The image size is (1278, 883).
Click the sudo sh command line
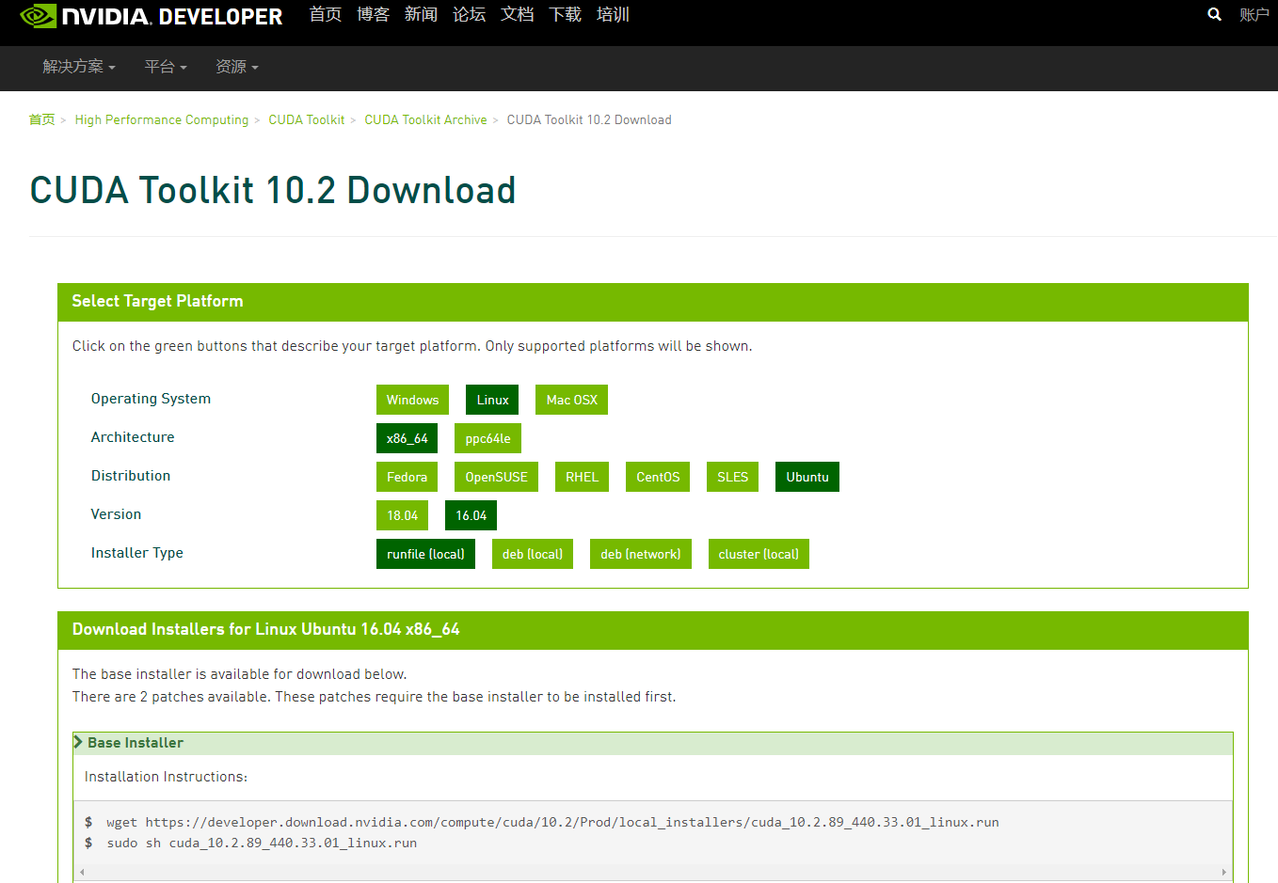262,843
